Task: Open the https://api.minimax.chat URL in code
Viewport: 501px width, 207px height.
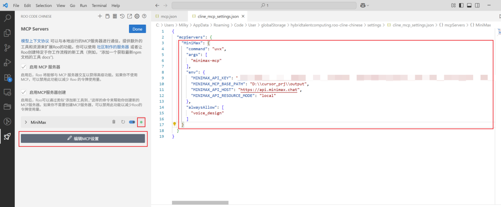Action: tap(269, 90)
